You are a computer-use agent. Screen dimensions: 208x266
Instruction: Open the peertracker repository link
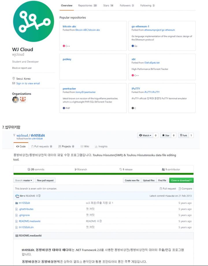tap(69, 89)
